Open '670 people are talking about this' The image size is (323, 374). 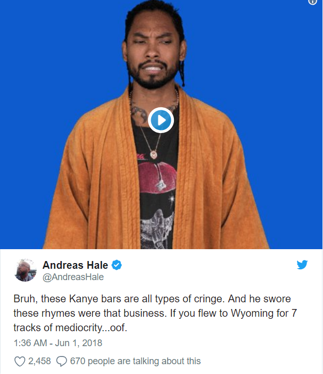(x=135, y=361)
